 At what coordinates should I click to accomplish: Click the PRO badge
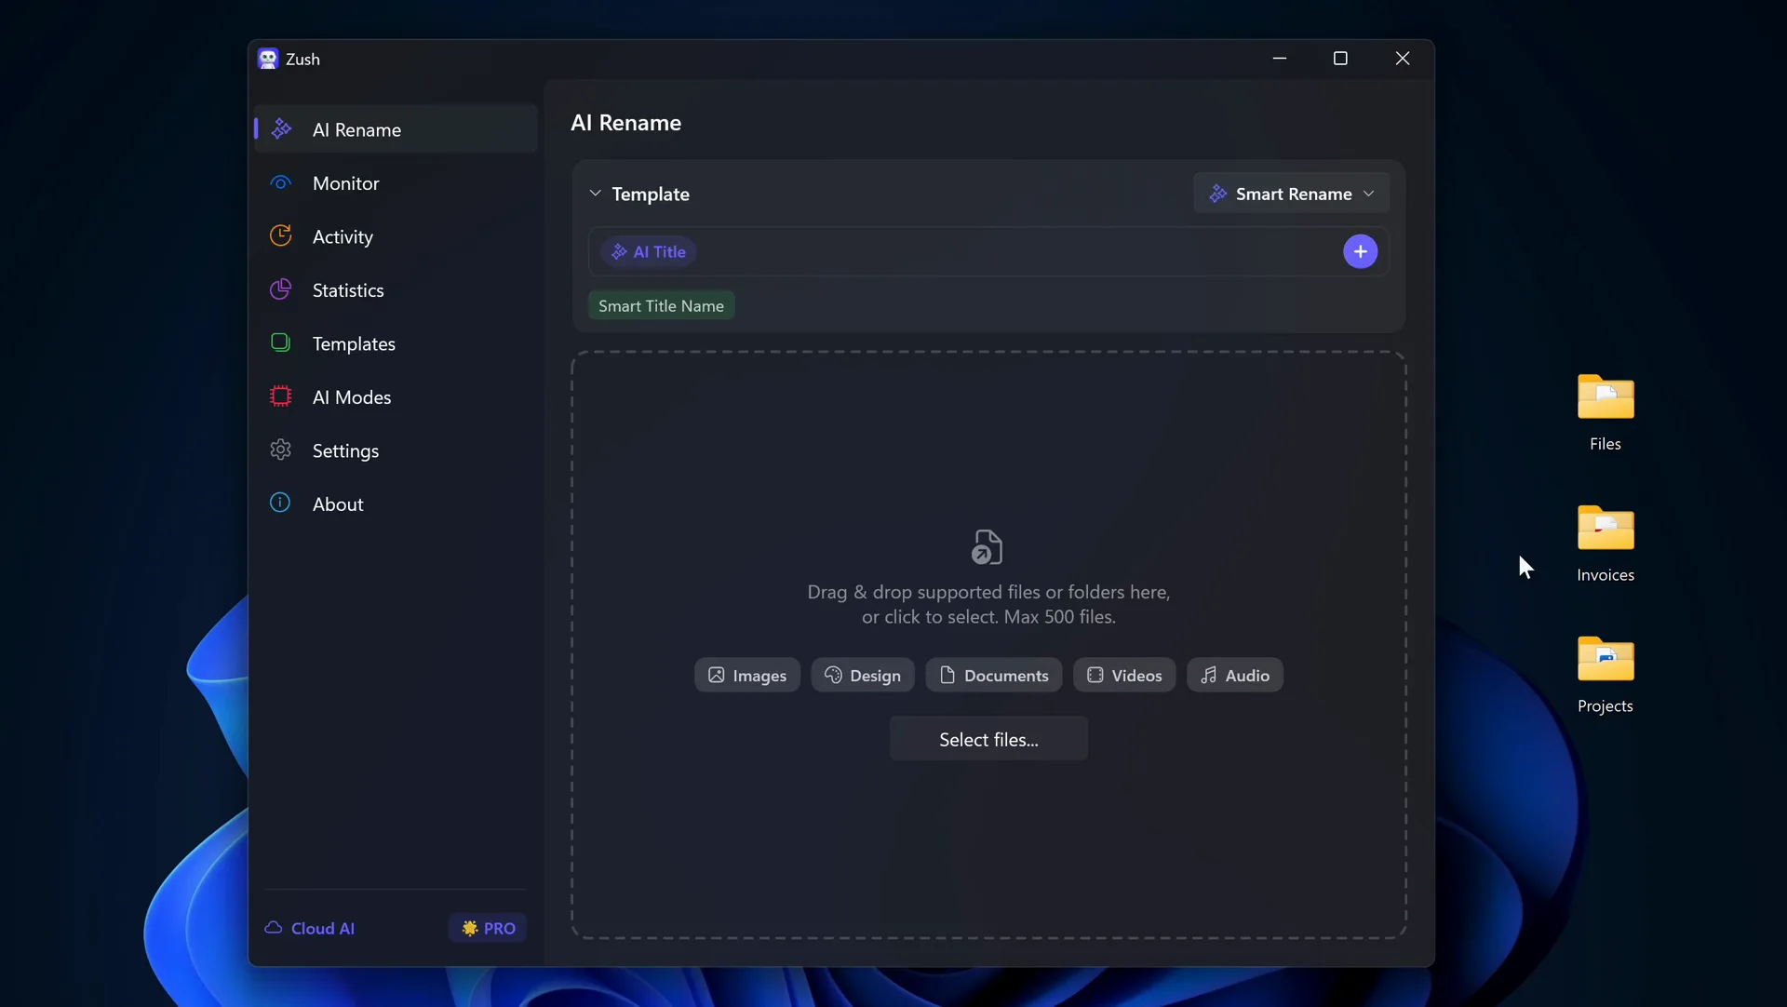[x=489, y=928]
